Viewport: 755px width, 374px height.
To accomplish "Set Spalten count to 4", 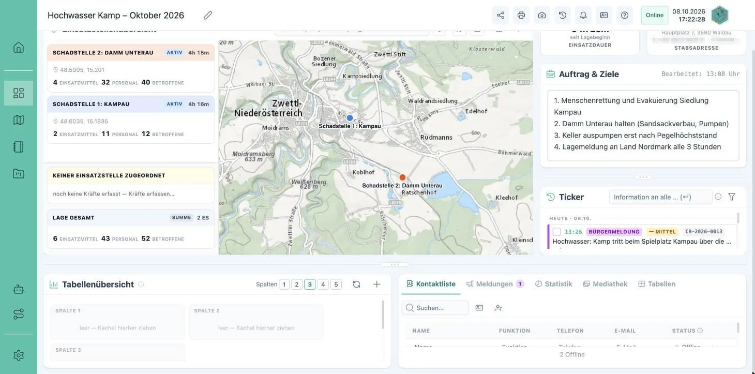I will 323,285.
